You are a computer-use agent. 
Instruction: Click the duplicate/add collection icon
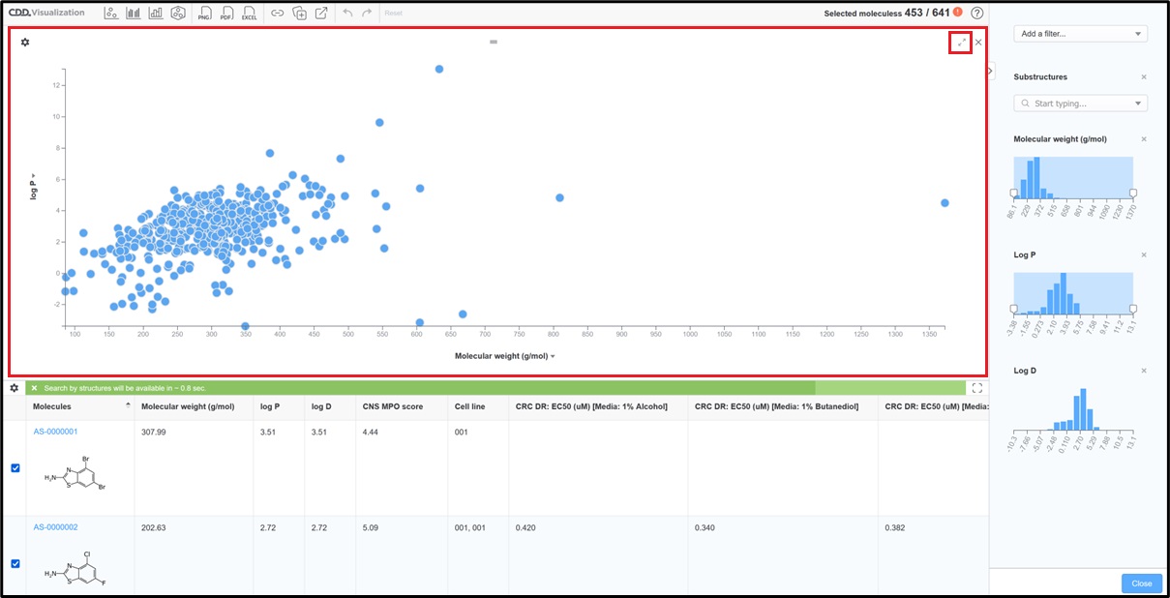[x=299, y=14]
